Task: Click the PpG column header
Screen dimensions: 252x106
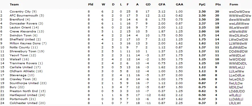Action: (x=202, y=5)
